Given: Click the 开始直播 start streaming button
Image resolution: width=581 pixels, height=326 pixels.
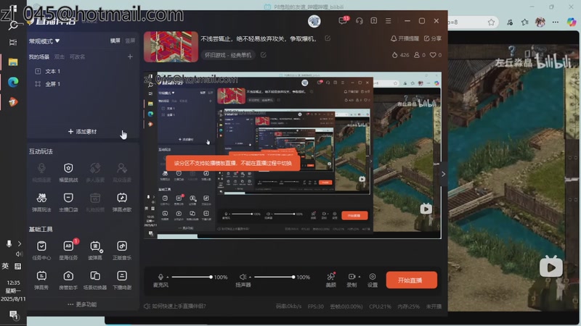Looking at the screenshot, I should tap(411, 280).
